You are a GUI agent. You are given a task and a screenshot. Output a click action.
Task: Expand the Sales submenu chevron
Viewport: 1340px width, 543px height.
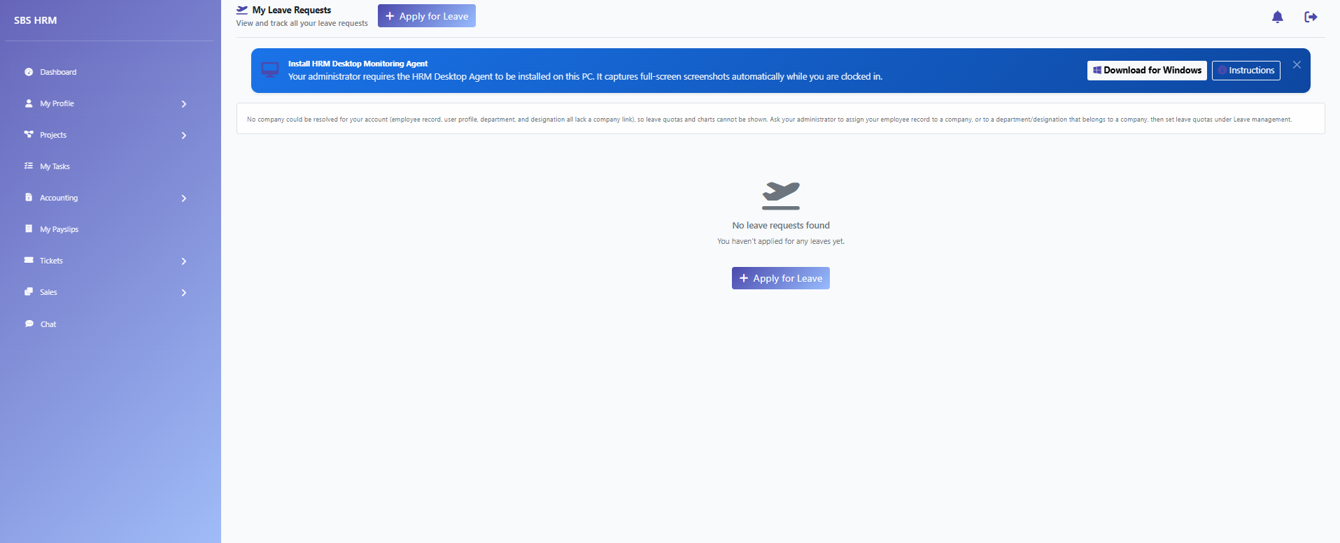184,292
